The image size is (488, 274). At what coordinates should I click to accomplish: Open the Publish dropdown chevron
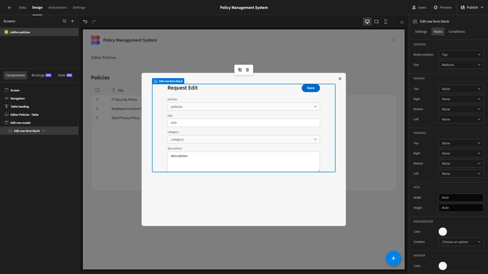click(482, 8)
